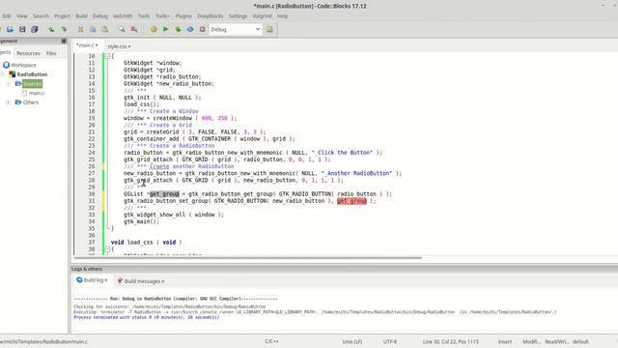Open the Build messages tab dropdown arrow
618x348 pixels.
click(163, 281)
